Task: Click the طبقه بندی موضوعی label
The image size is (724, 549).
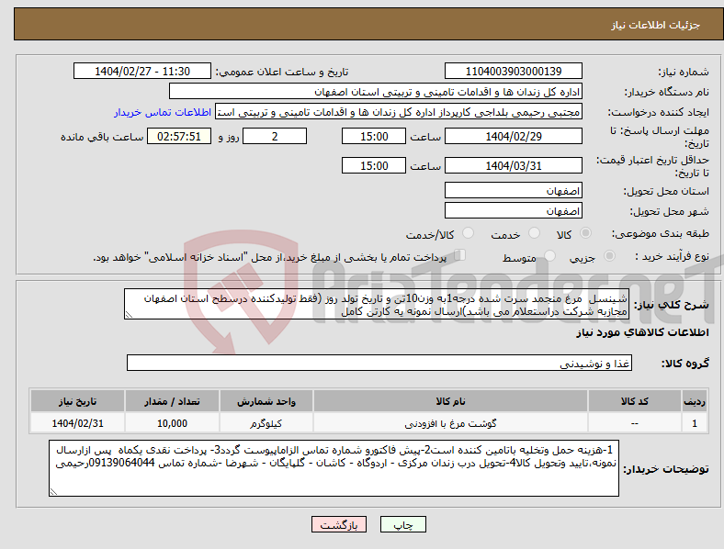Action: click(x=661, y=233)
